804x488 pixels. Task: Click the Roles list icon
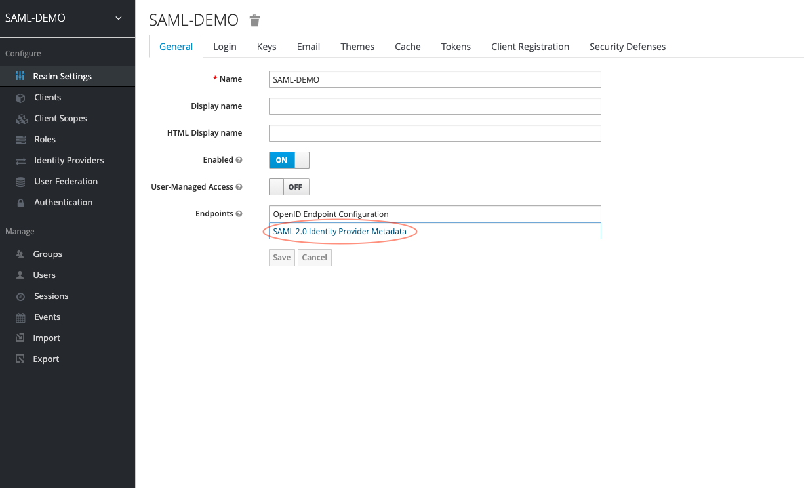pos(20,140)
